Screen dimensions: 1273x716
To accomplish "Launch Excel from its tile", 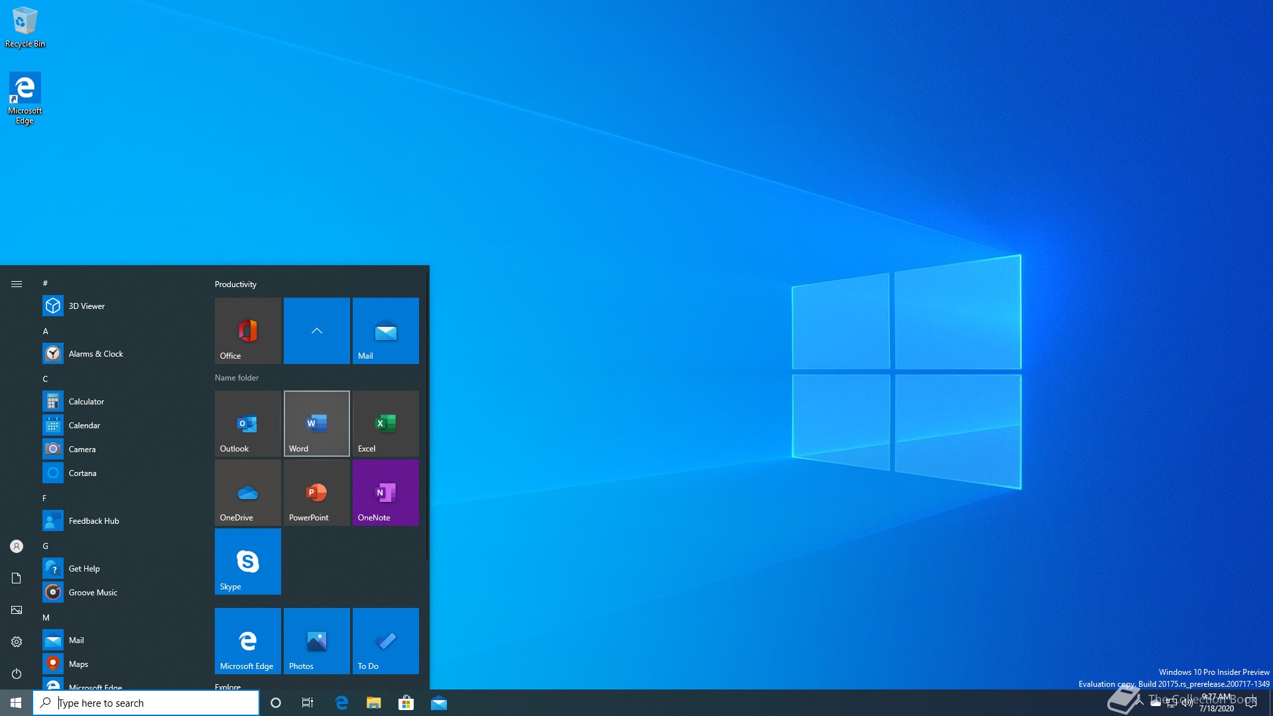I will [x=386, y=424].
